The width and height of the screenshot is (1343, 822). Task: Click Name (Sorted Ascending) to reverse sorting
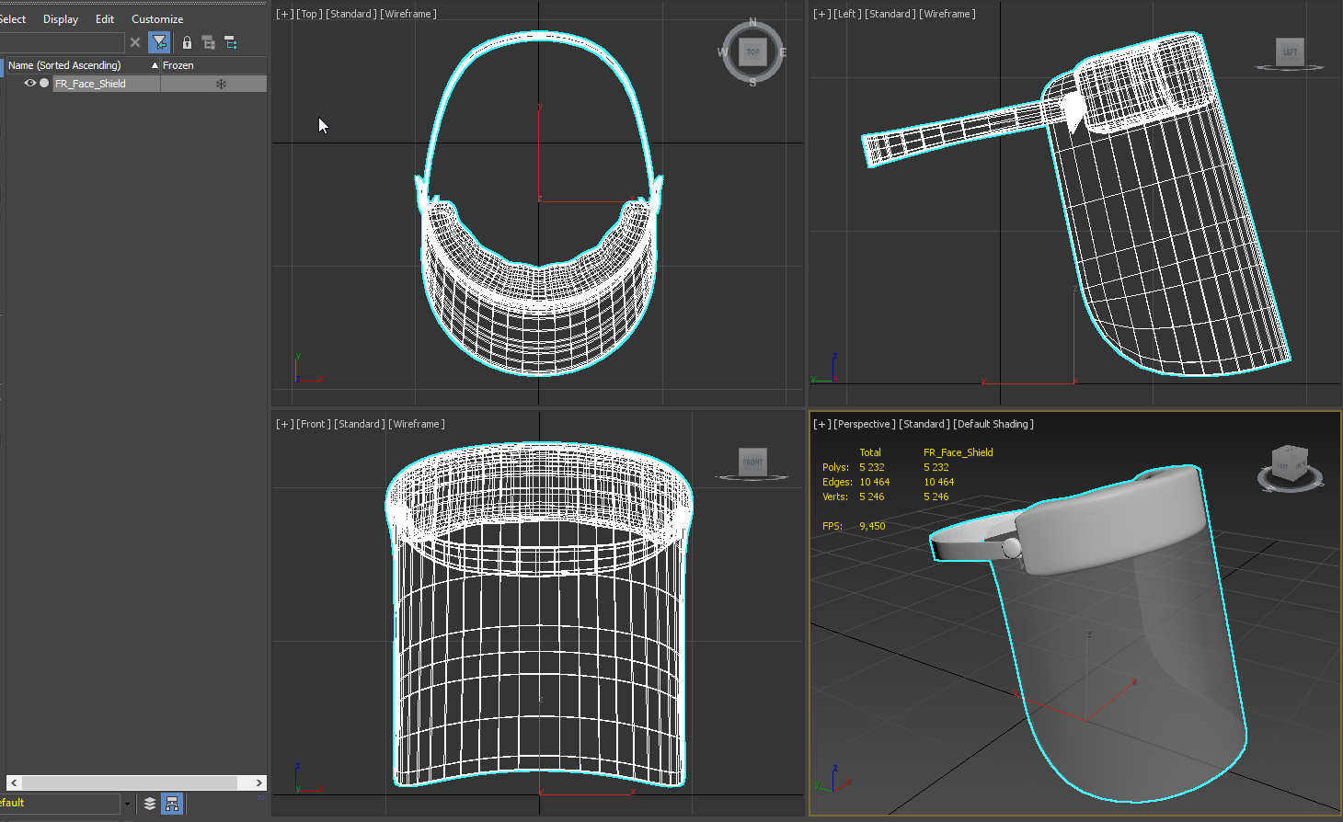click(64, 64)
